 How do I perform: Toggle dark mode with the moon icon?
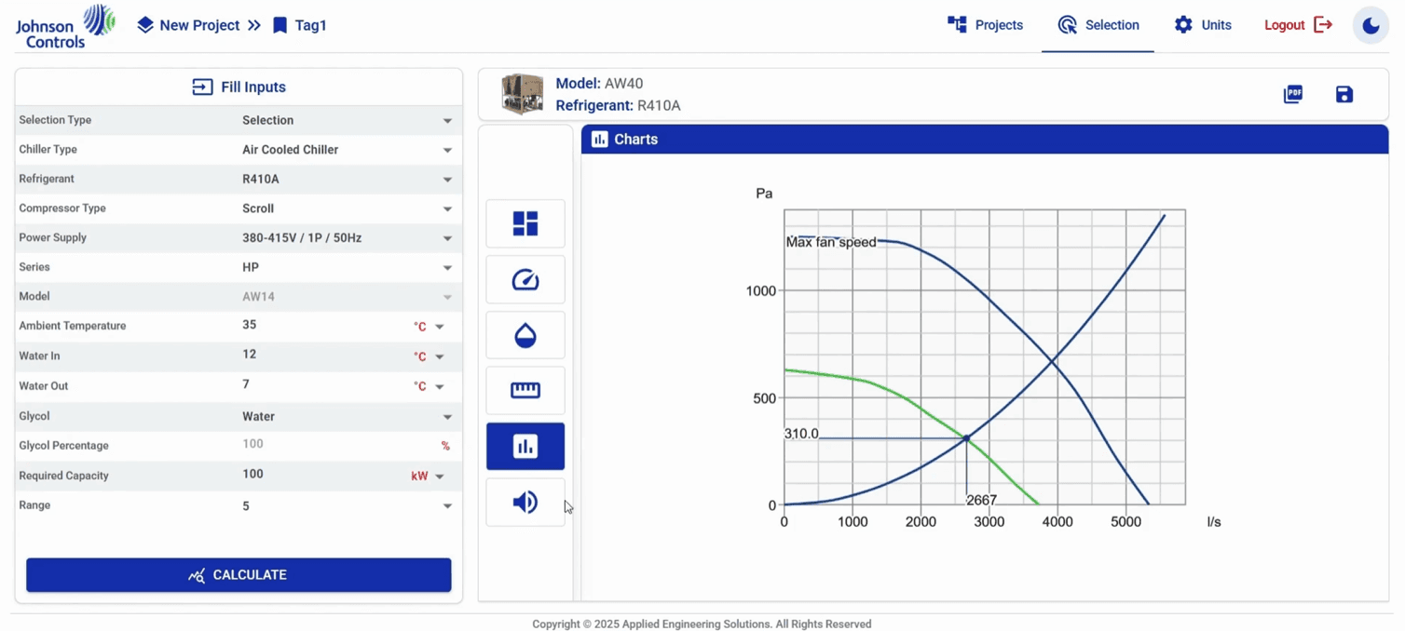(1371, 25)
